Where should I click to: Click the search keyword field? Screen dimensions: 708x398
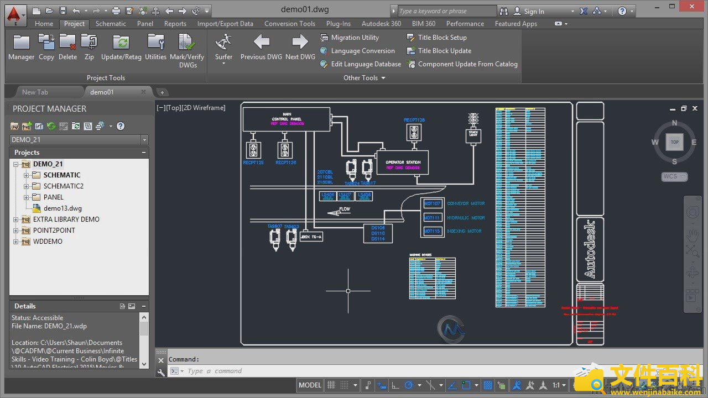447,11
